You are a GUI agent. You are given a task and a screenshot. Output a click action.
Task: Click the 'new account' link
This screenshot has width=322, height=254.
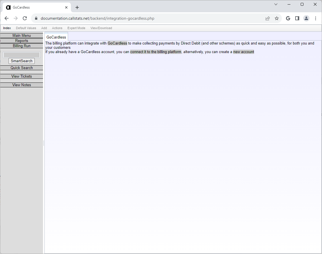[x=243, y=52]
